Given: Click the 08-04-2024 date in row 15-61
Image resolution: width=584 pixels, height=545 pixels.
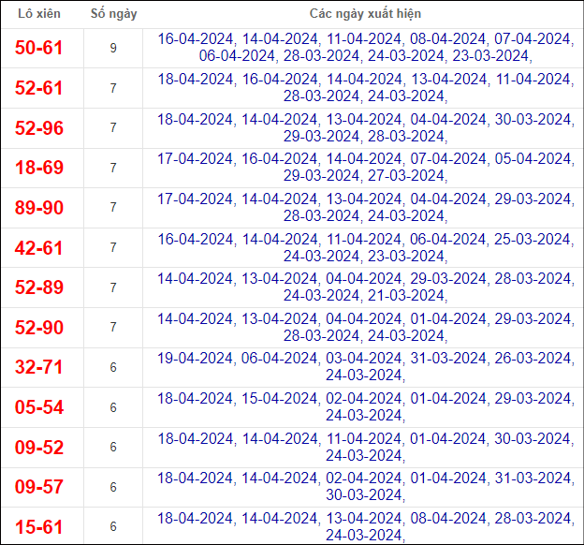Looking at the screenshot, I should (x=448, y=518).
